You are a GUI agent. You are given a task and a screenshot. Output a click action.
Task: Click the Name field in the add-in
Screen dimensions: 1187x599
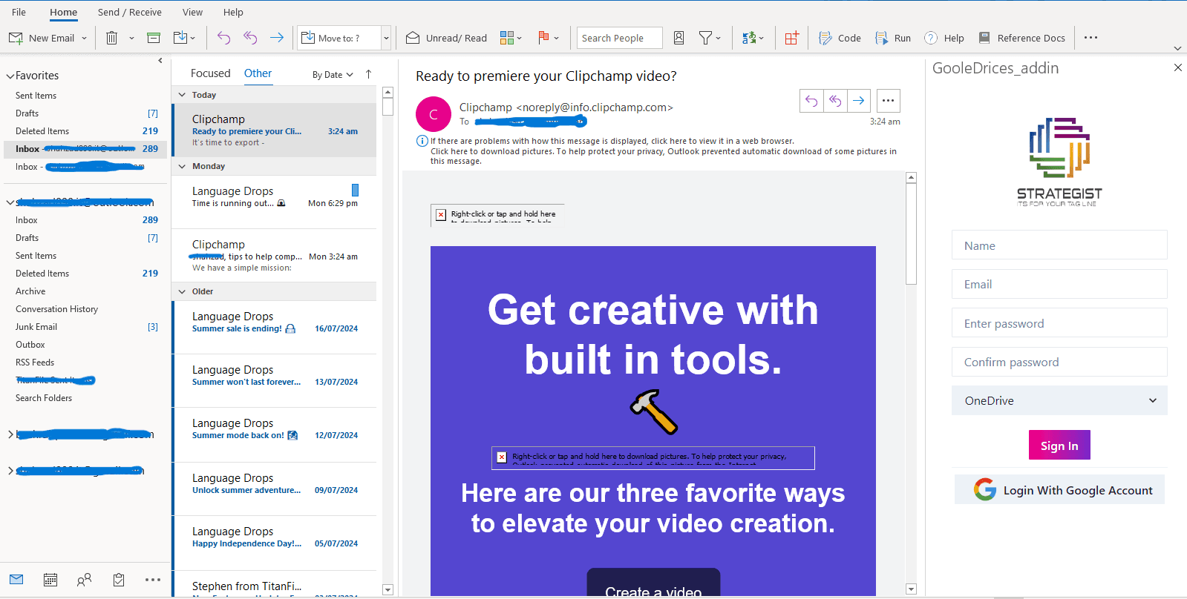point(1059,245)
